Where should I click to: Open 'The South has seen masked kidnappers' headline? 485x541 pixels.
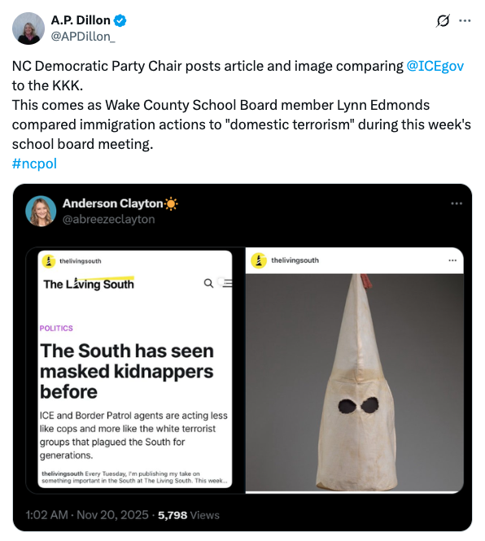127,371
